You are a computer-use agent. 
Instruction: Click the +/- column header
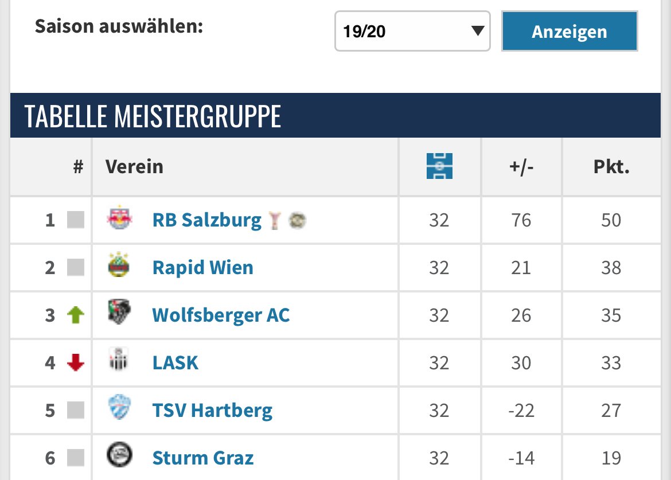click(x=521, y=166)
